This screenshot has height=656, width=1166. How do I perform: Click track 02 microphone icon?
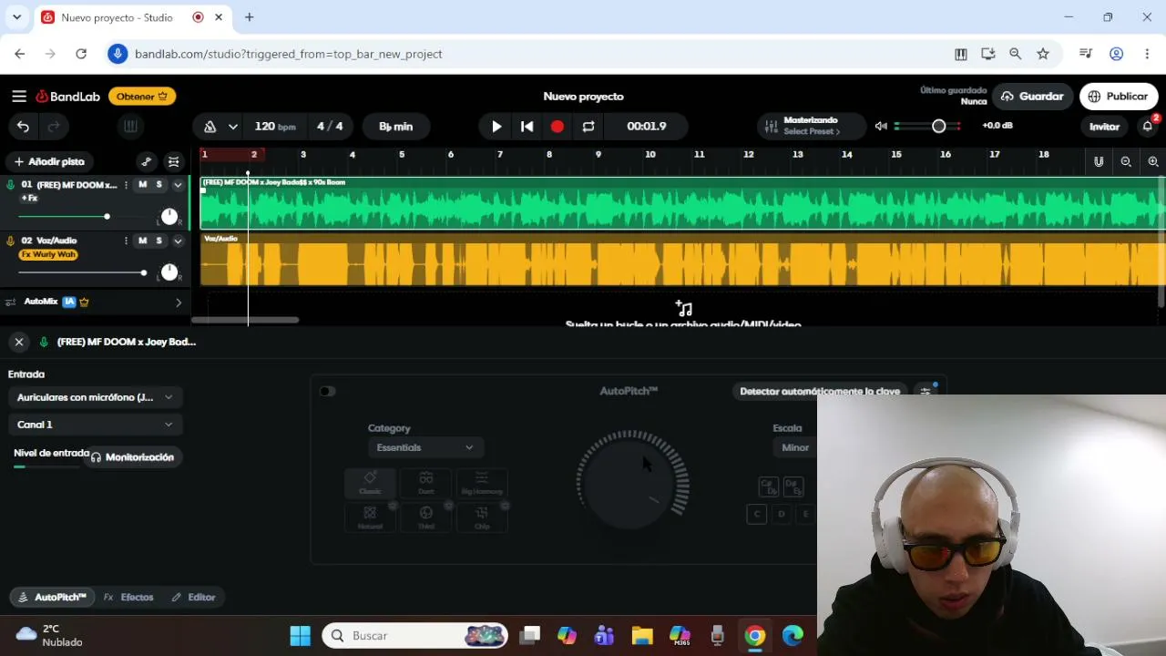point(11,241)
